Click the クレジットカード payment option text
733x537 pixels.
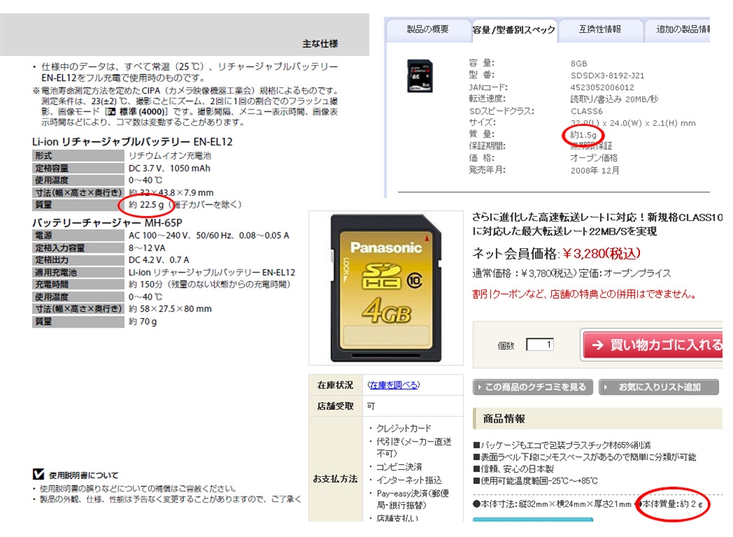(x=404, y=428)
